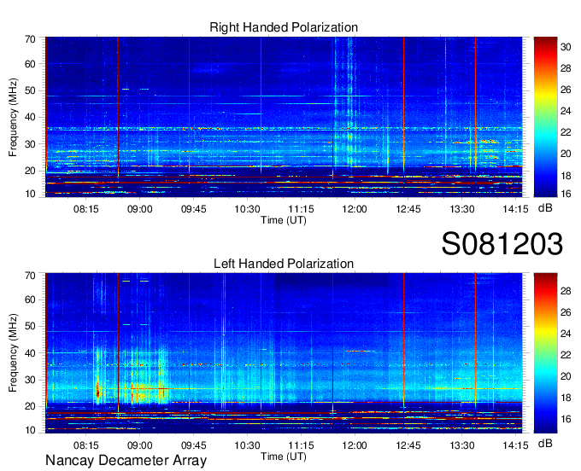Click the dB unit label of bottom colorbar
581x471 pixels.
point(545,443)
